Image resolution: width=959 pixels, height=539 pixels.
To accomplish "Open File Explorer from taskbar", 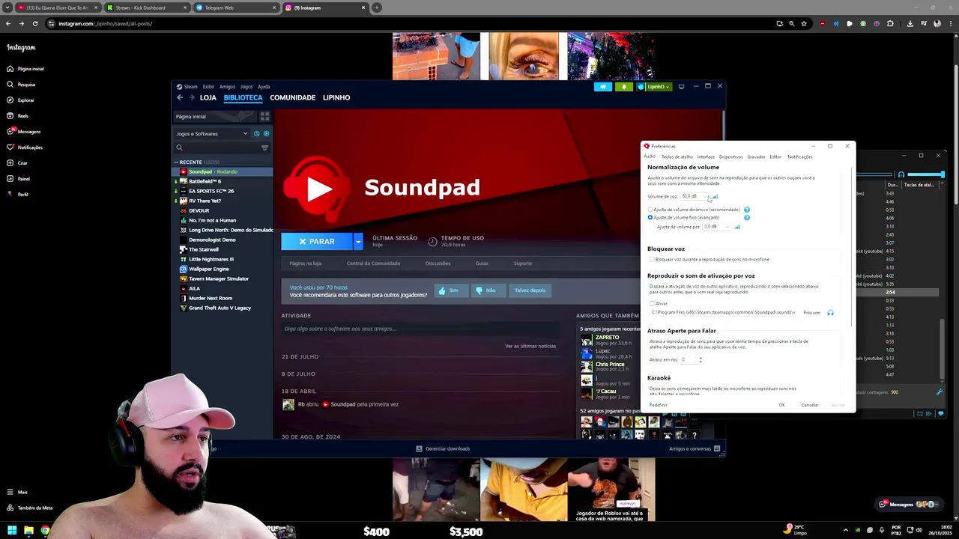I will pyautogui.click(x=28, y=532).
